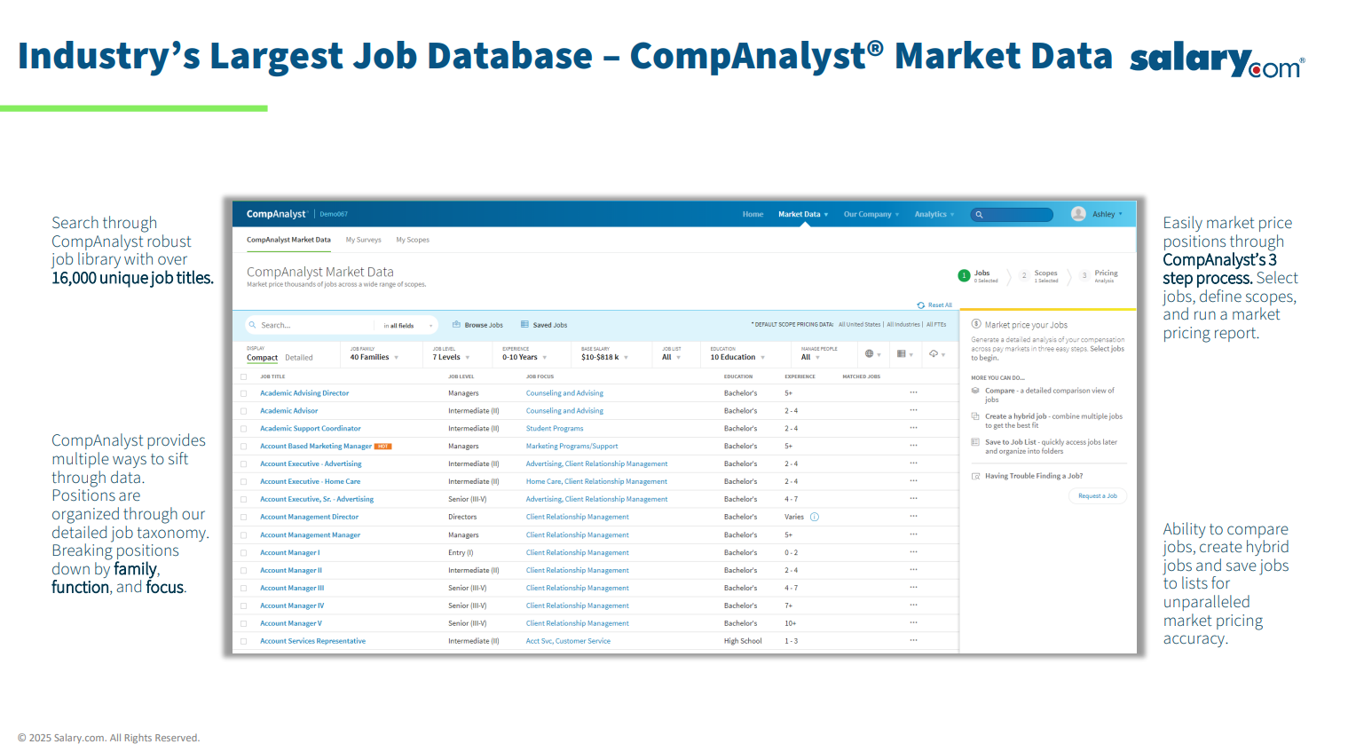This screenshot has width=1348, height=752.
Task: Open the Account Executive, Sr. - Advertising link
Action: (317, 499)
